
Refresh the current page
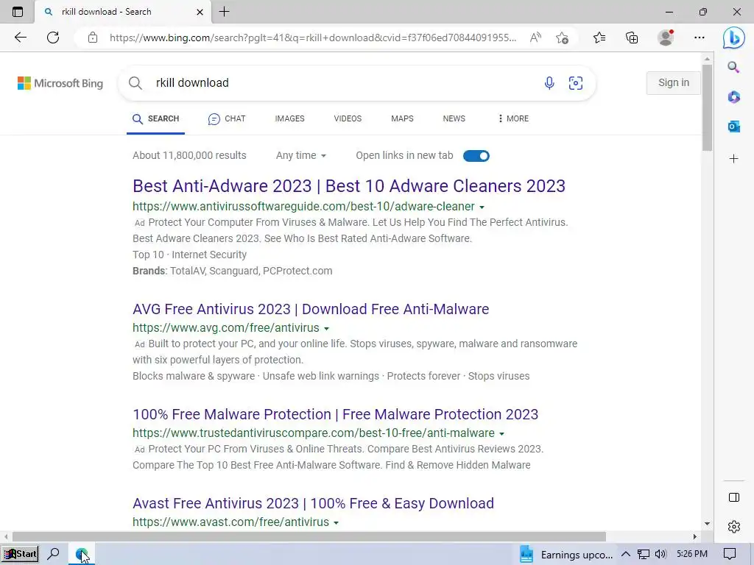click(53, 38)
